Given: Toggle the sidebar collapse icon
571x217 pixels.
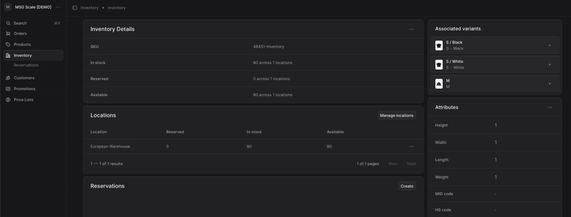Looking at the screenshot, I should coord(75,8).
